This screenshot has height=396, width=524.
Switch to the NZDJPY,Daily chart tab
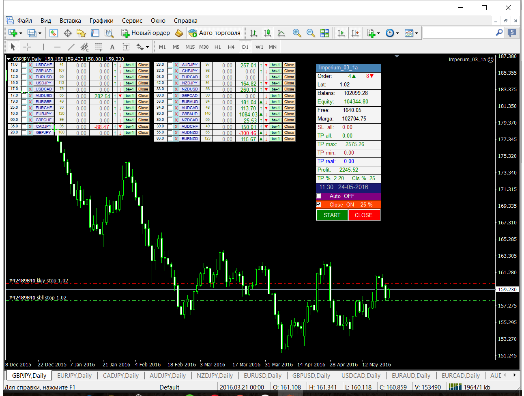point(215,376)
